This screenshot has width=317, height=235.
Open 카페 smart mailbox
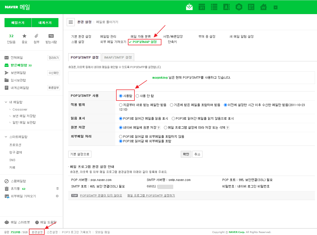click(12, 168)
